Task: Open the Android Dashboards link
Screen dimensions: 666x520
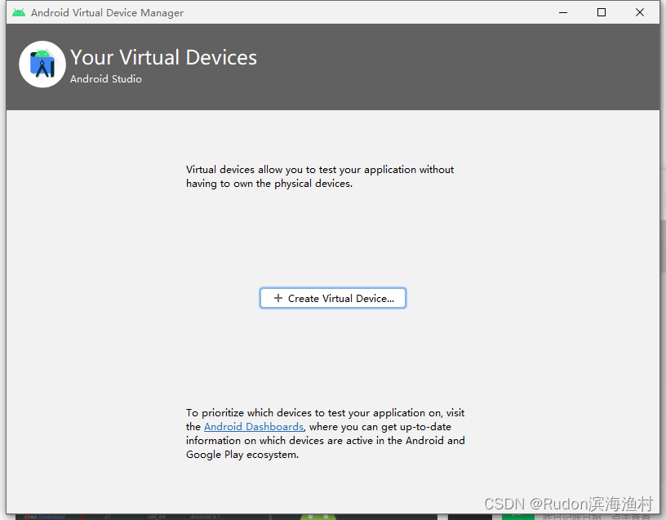Action: [254, 427]
